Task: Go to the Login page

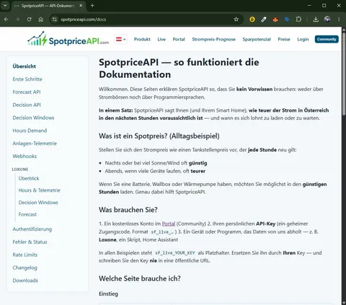Action: click(303, 39)
